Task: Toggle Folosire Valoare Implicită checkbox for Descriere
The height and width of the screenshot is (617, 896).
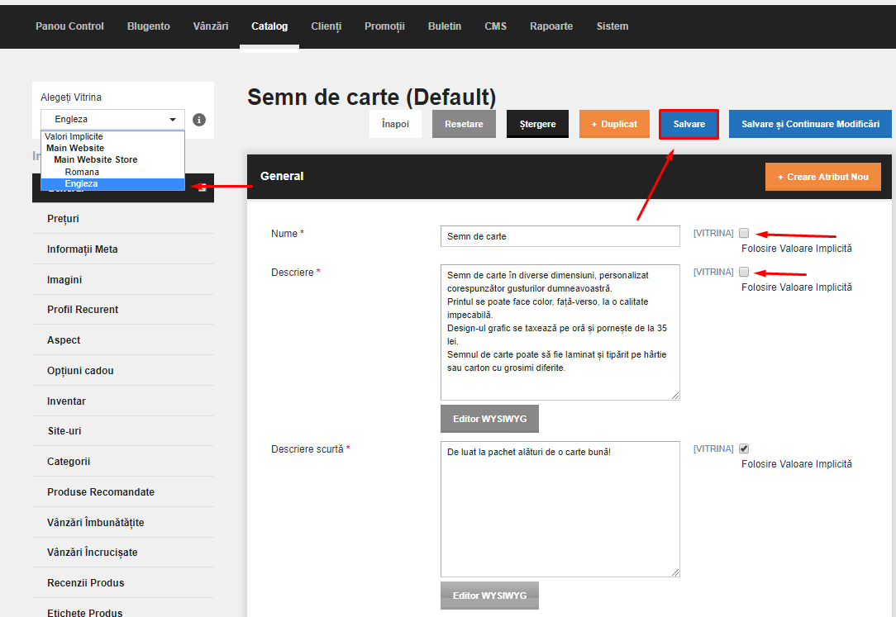Action: click(x=743, y=272)
